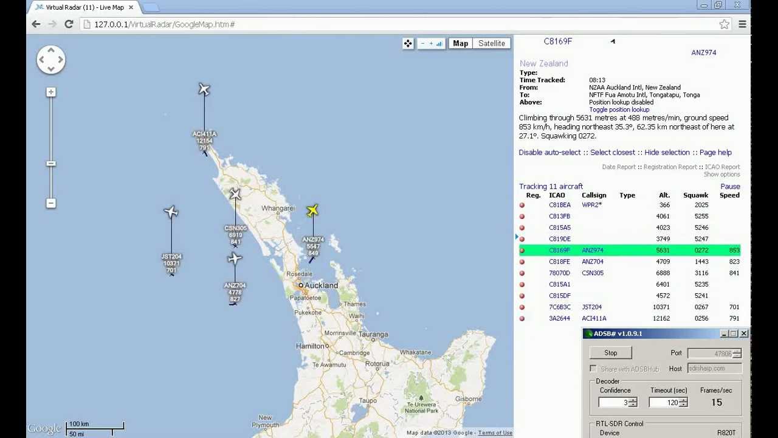Reload the page with the browser refresh icon
The image size is (778, 438).
pos(69,24)
